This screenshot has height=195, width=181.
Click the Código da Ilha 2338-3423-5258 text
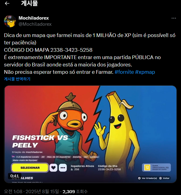coord(109,167)
